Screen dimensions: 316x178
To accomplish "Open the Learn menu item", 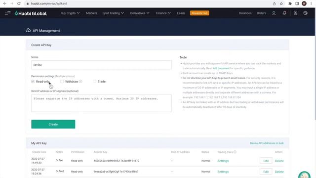I will point(181,13).
